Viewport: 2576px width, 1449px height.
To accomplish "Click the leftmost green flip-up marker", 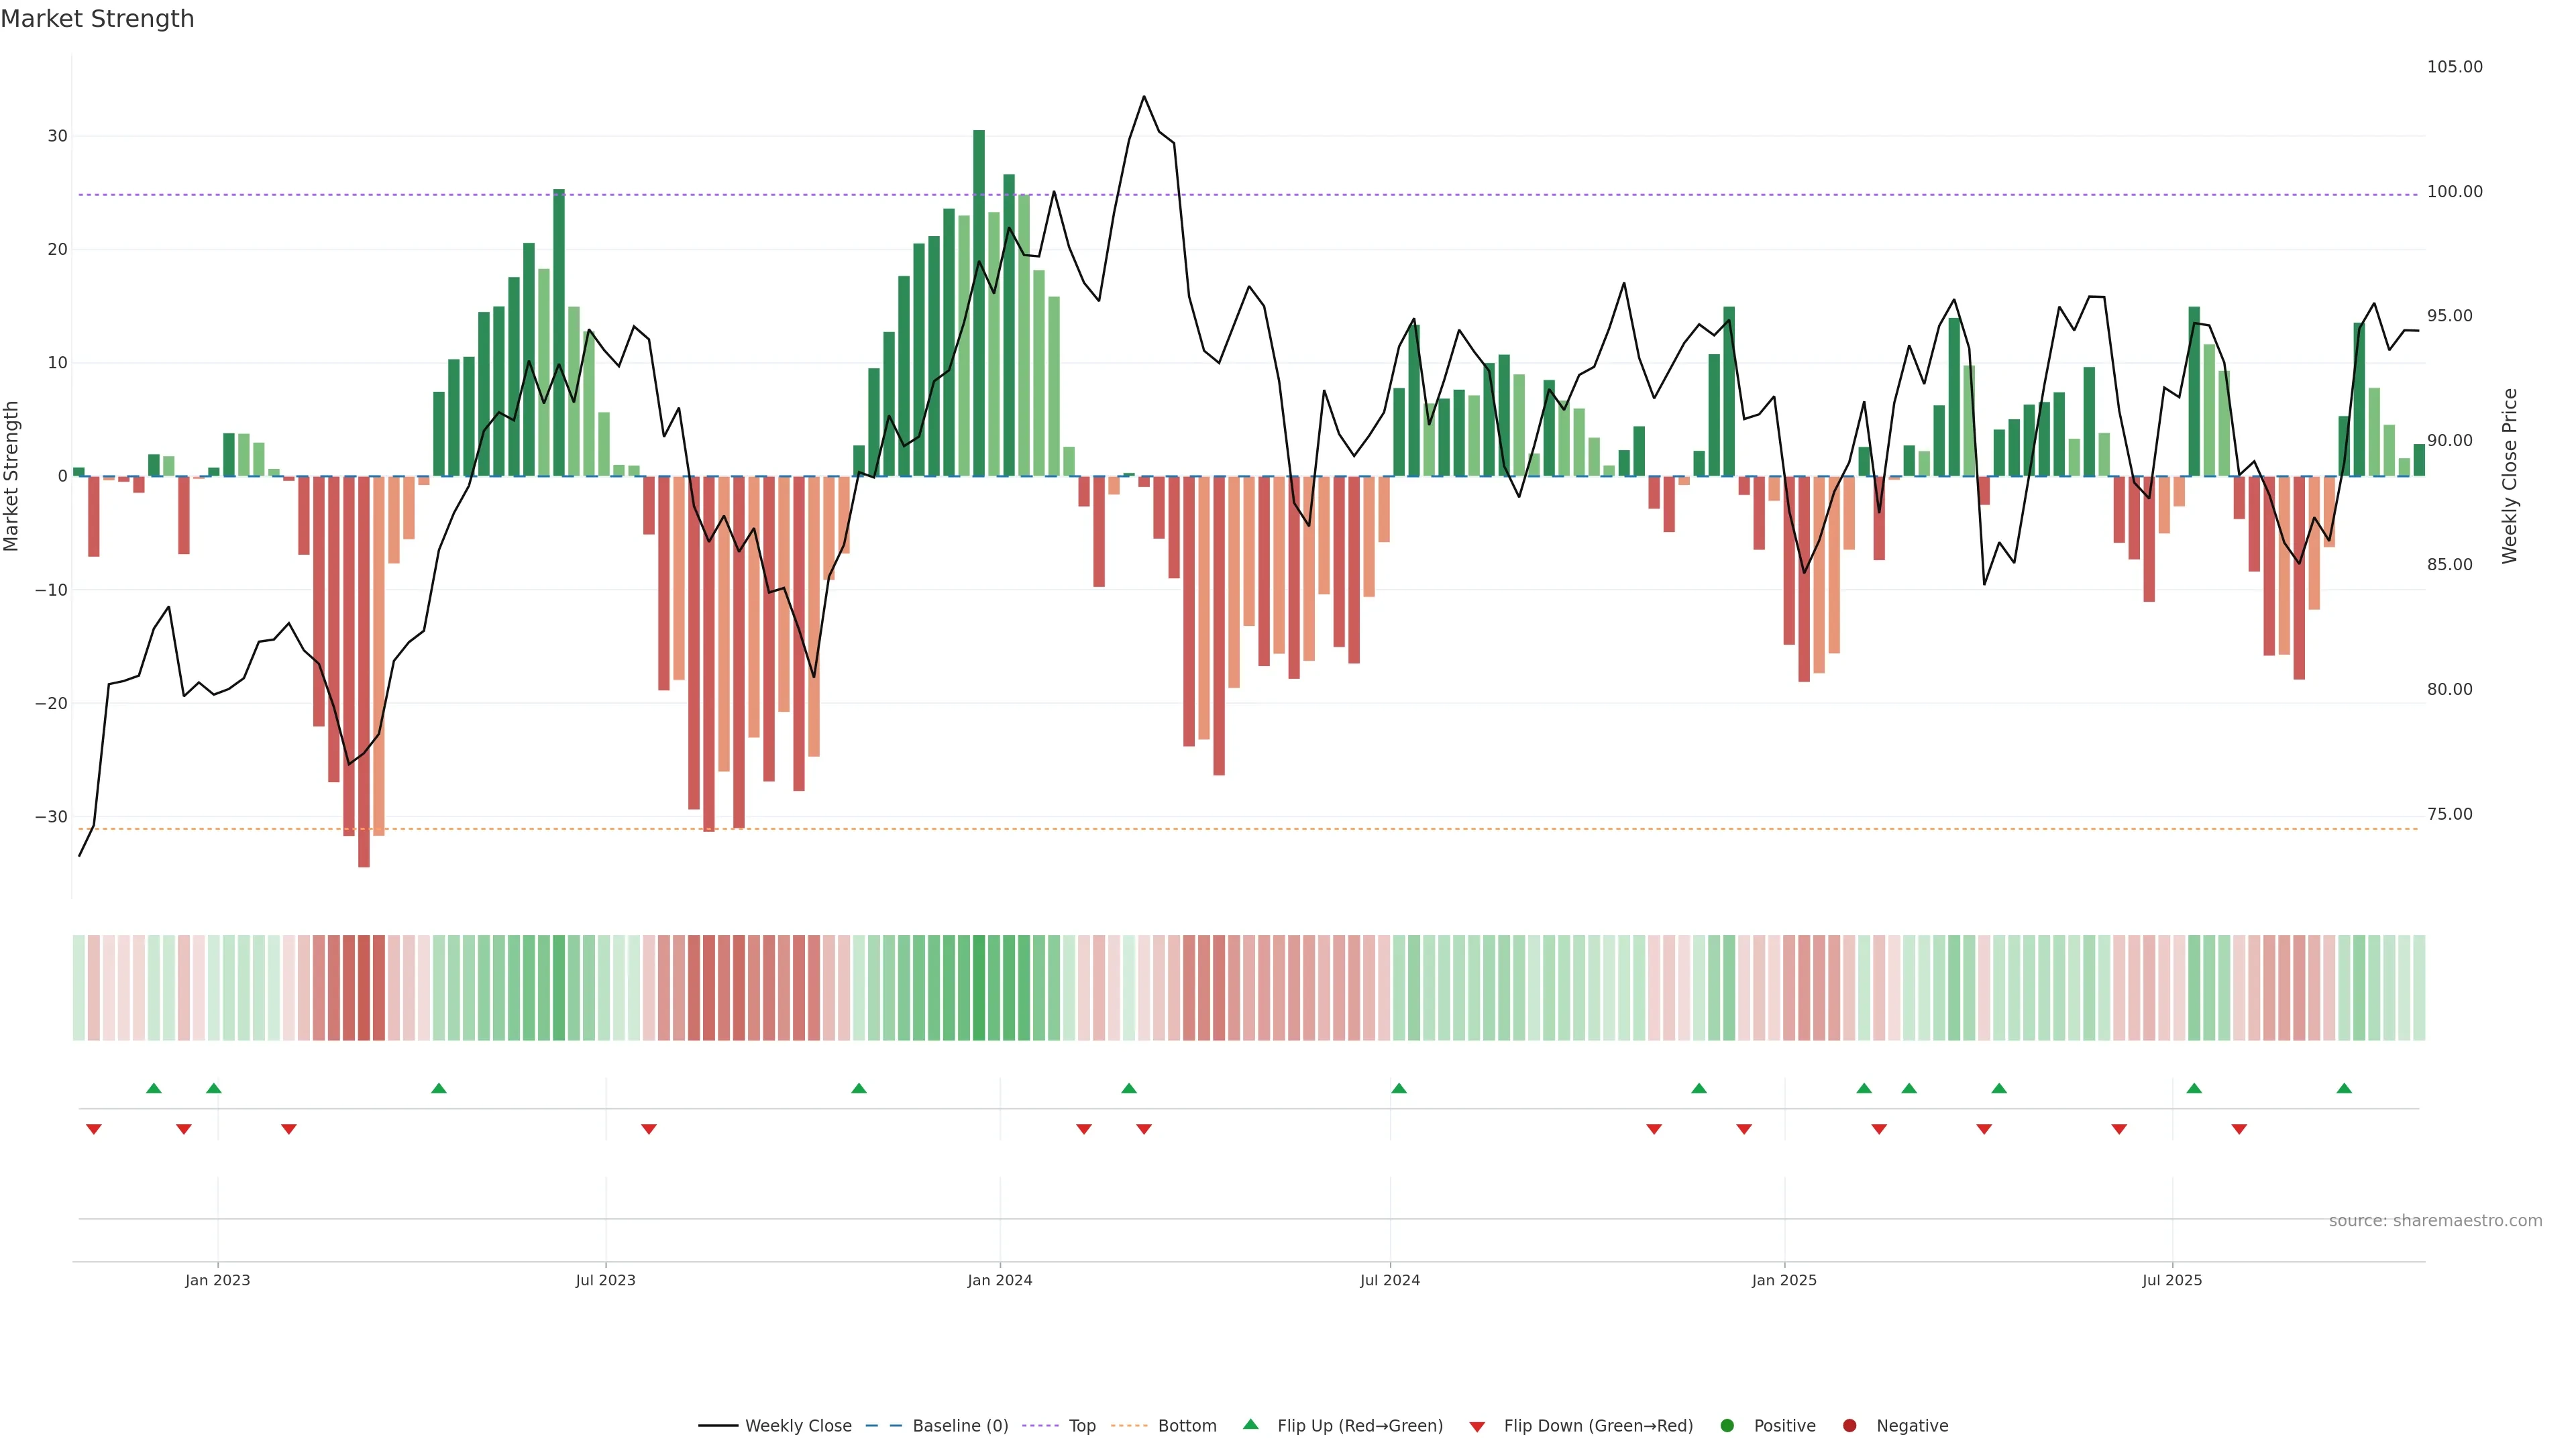I will pyautogui.click(x=153, y=1088).
